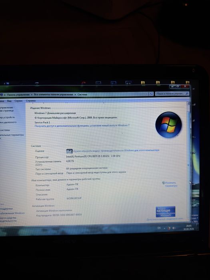Viewport: 210px width, 280px height.
Task: Click the Система breadcrumb segment
Action: pos(82,94)
